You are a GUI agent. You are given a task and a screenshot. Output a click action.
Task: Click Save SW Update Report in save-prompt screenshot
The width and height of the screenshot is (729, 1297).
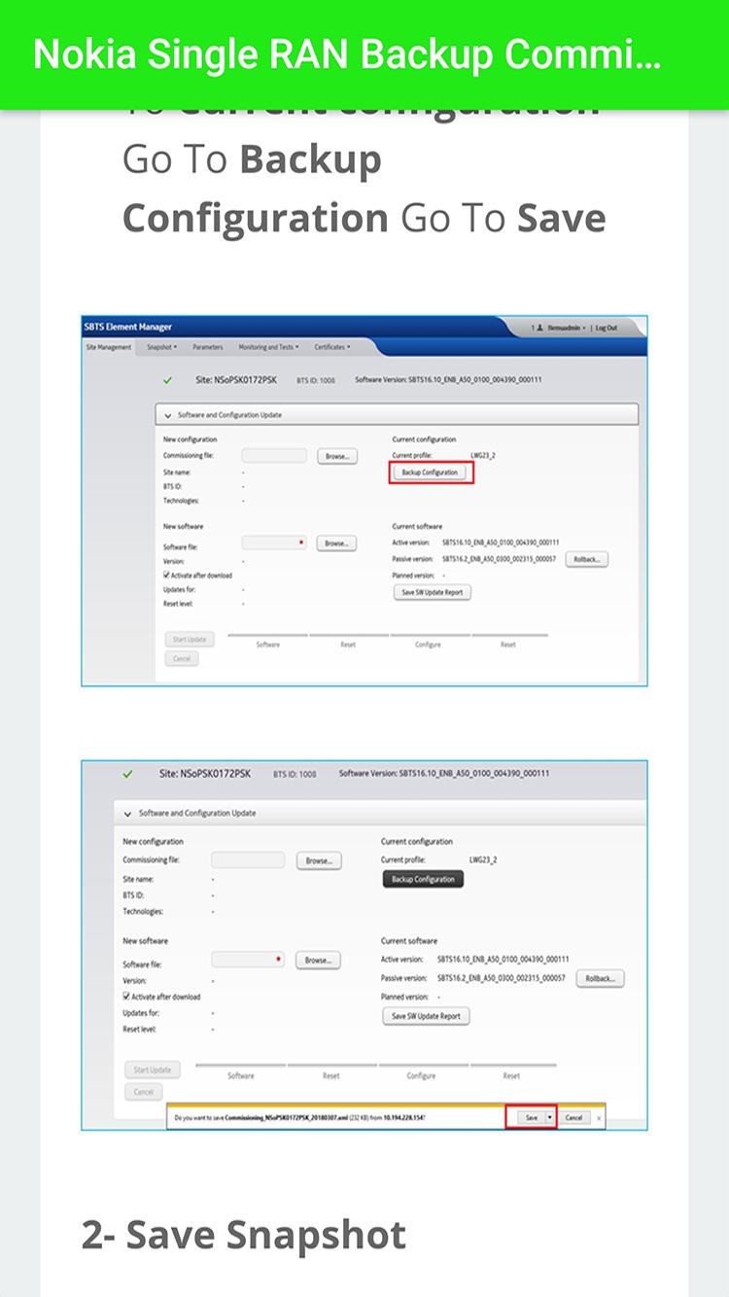pos(425,1016)
